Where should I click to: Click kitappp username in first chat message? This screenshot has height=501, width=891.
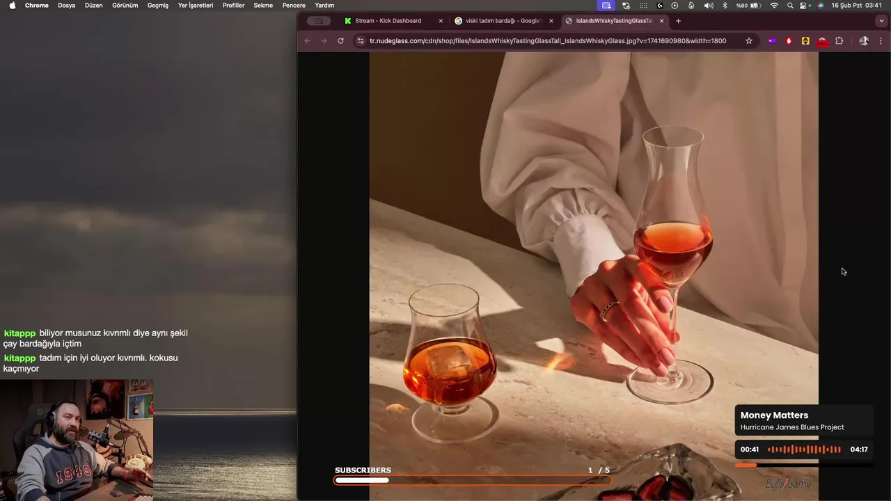pyautogui.click(x=19, y=333)
